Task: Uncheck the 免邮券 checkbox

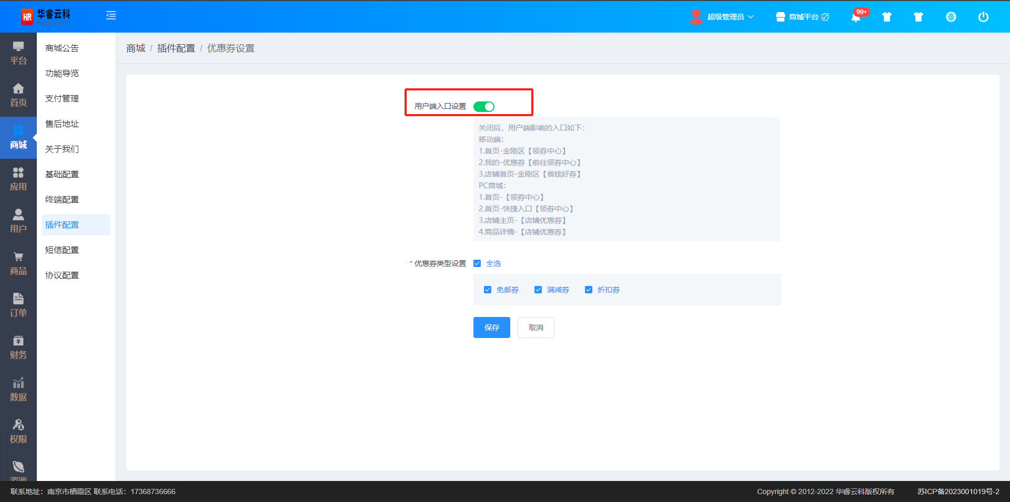Action: (488, 290)
